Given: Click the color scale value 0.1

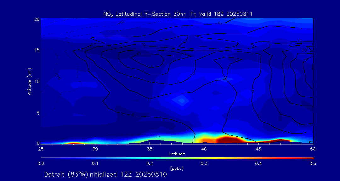Looking at the screenshot, I should click(95, 164).
